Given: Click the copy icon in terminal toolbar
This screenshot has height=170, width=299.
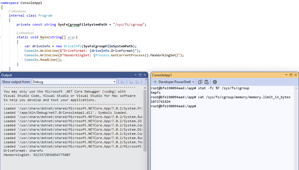Looking at the screenshot, I should coord(200,82).
